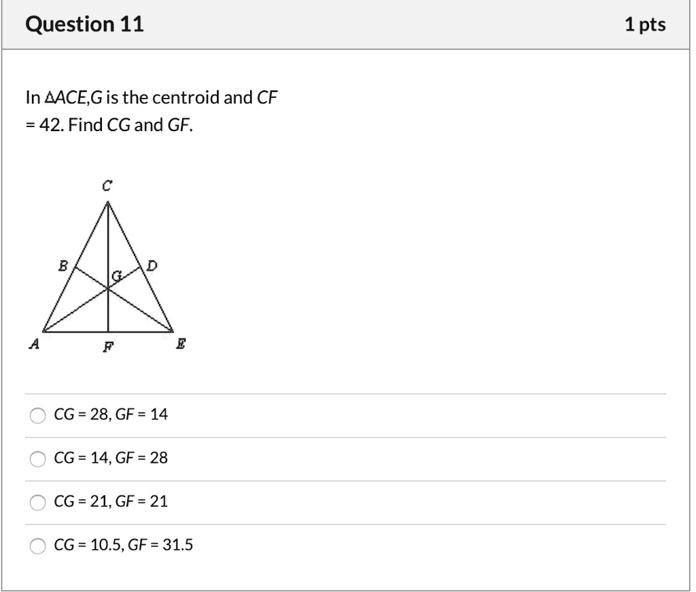The image size is (696, 592).
Task: Select radio option CG = 14, GF = 28
Action: pyautogui.click(x=37, y=458)
